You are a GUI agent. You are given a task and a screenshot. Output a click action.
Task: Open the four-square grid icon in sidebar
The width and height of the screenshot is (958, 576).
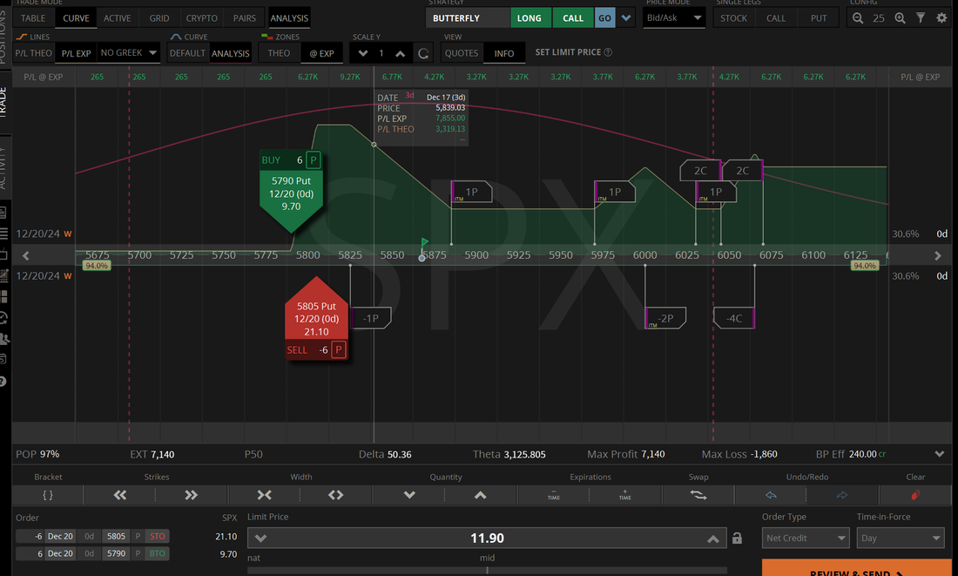[3, 296]
